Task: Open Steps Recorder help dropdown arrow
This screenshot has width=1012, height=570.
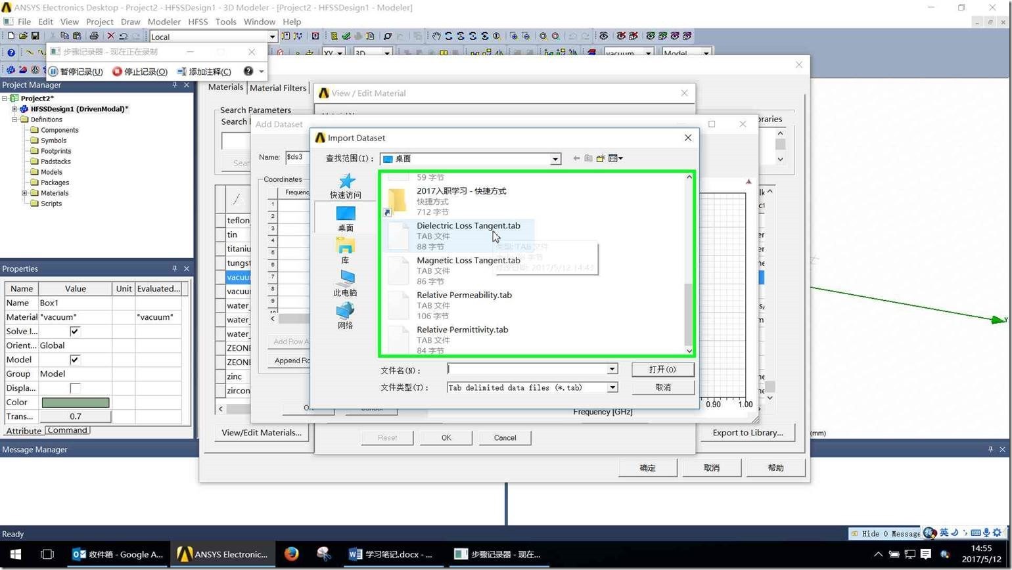Action: tap(261, 72)
